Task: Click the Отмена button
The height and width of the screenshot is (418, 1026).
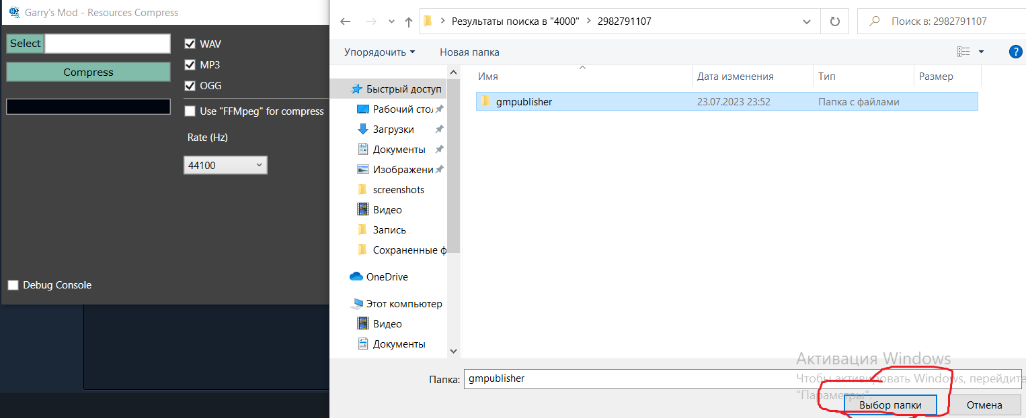Action: coord(984,405)
